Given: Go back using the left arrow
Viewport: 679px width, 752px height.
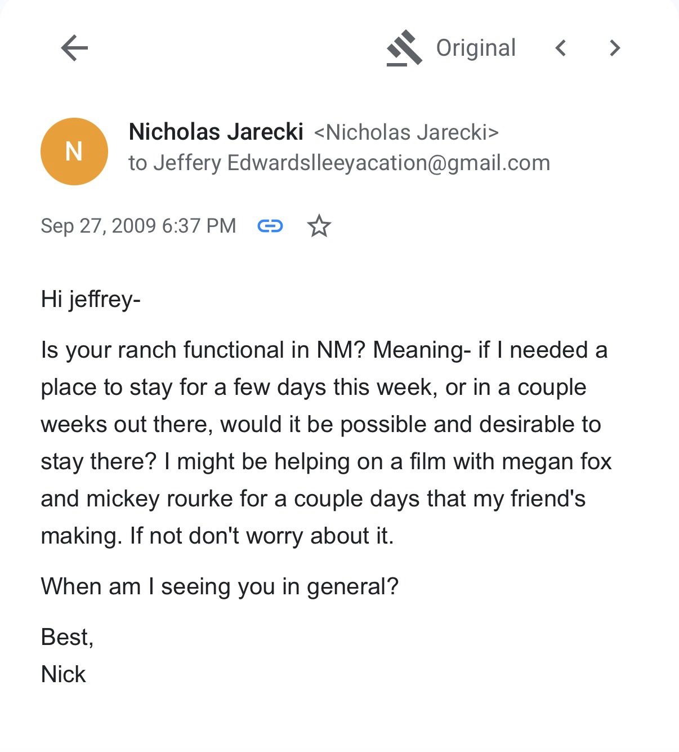Looking at the screenshot, I should [x=74, y=48].
